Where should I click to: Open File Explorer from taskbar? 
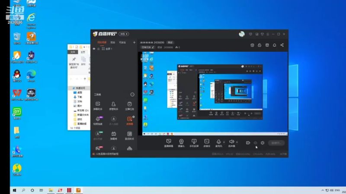[51, 190]
